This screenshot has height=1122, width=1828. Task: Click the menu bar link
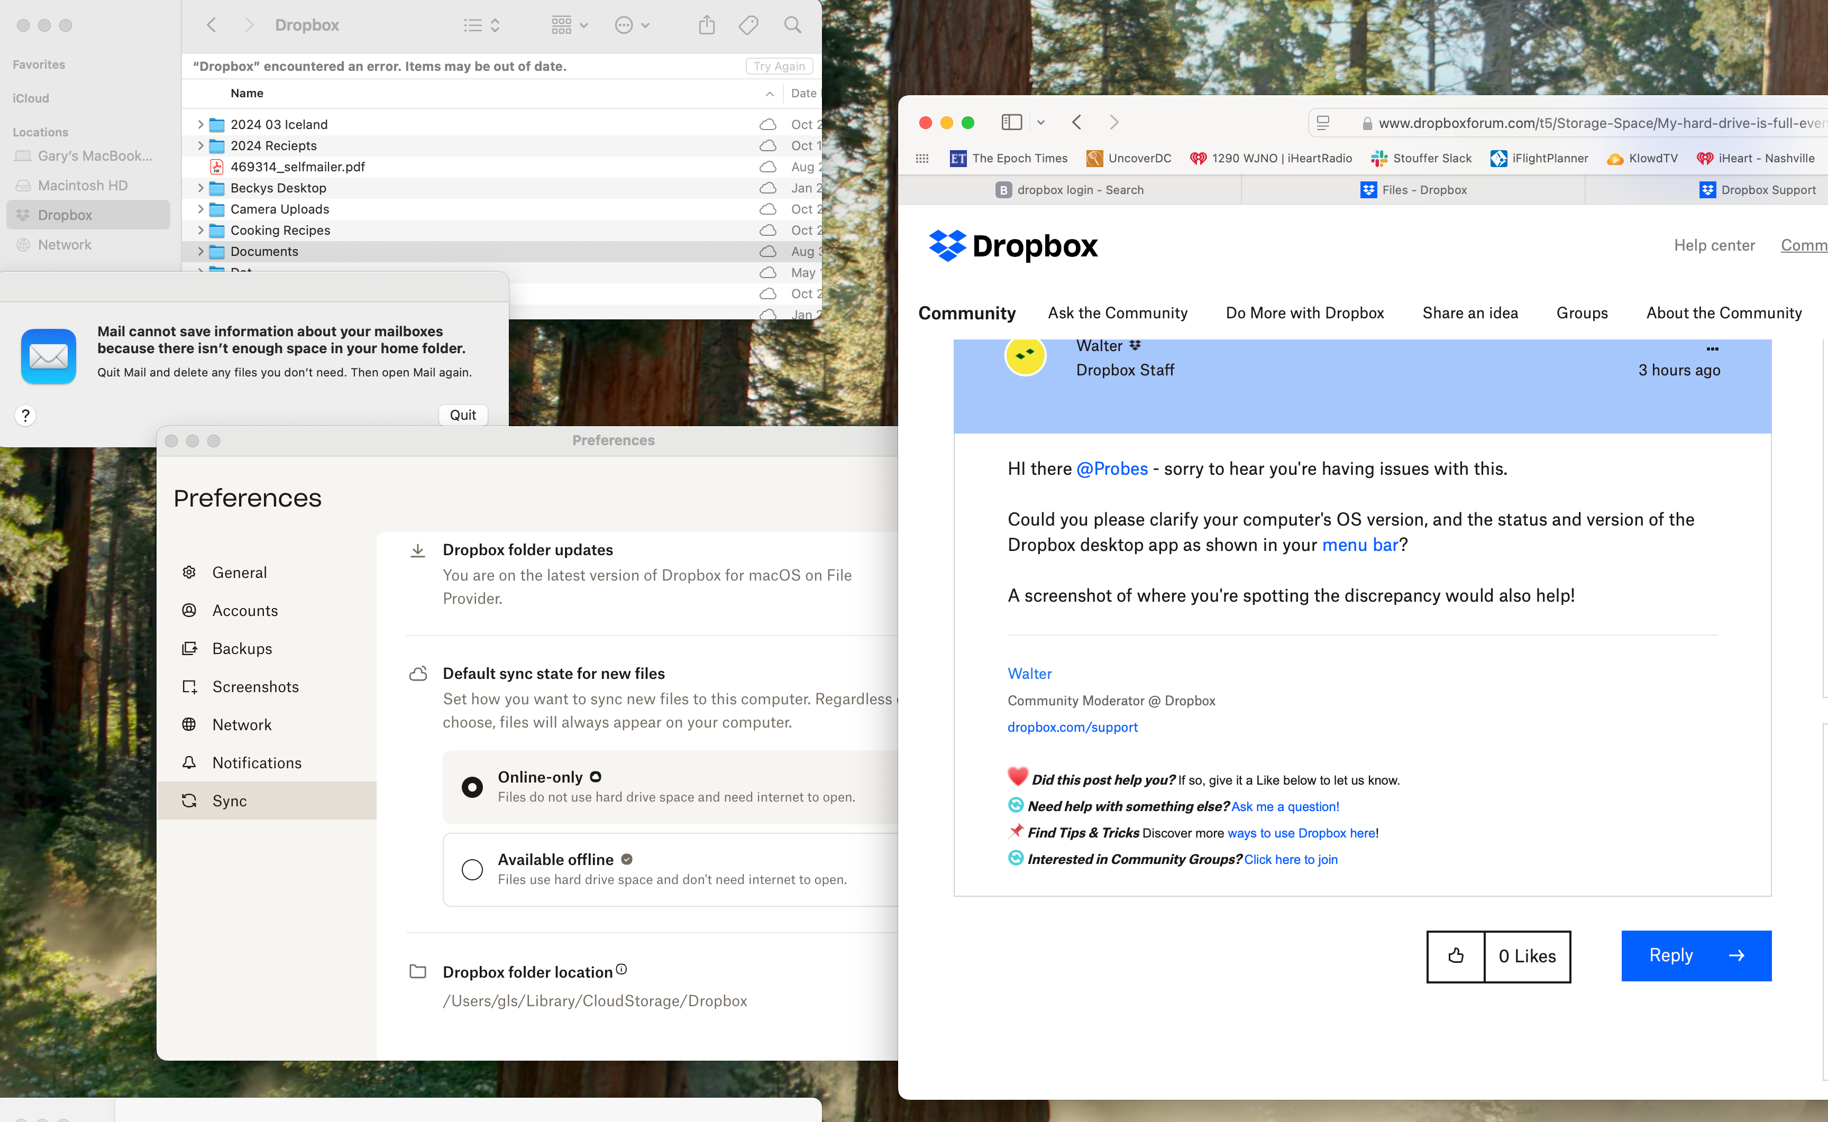(1359, 544)
